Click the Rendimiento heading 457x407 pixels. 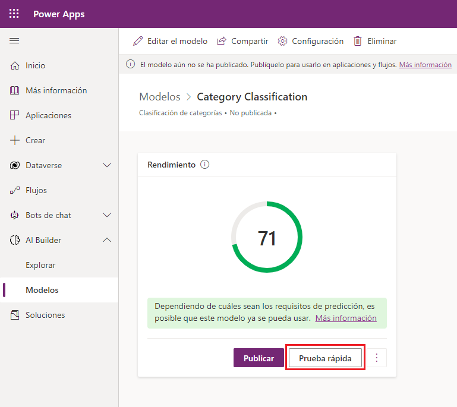tap(171, 165)
